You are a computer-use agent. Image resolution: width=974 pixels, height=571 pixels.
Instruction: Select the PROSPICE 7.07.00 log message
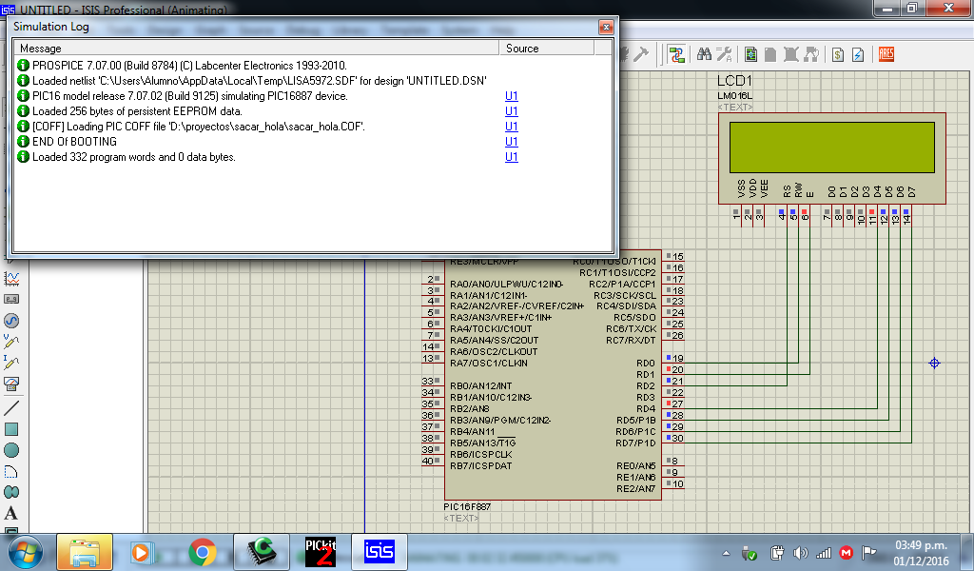point(189,66)
